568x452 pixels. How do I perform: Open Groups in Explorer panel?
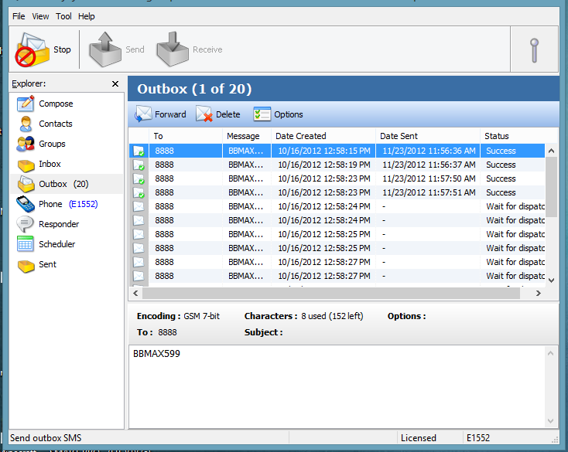pos(52,144)
